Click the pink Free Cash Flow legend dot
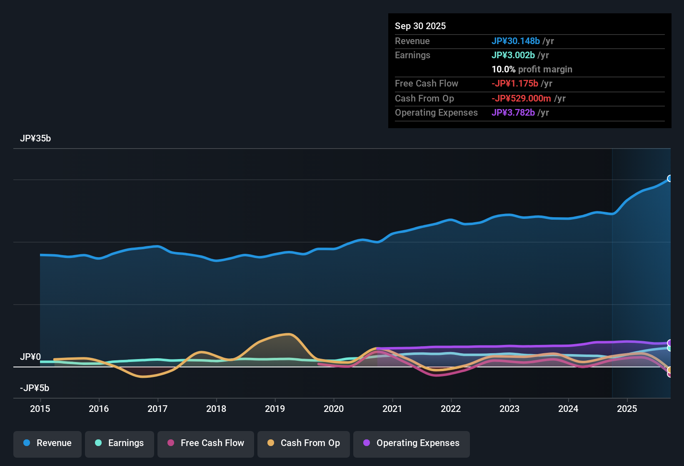Image resolution: width=684 pixels, height=466 pixels. tap(171, 443)
